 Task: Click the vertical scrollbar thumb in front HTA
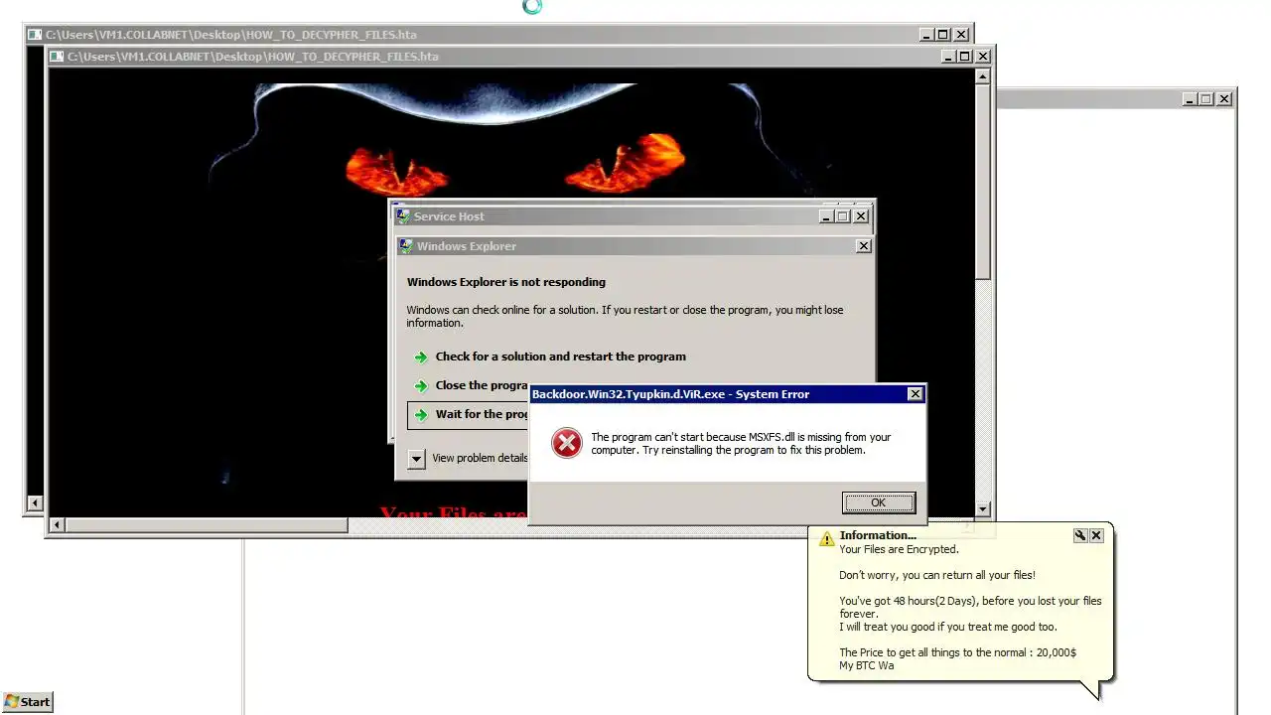[x=983, y=182]
